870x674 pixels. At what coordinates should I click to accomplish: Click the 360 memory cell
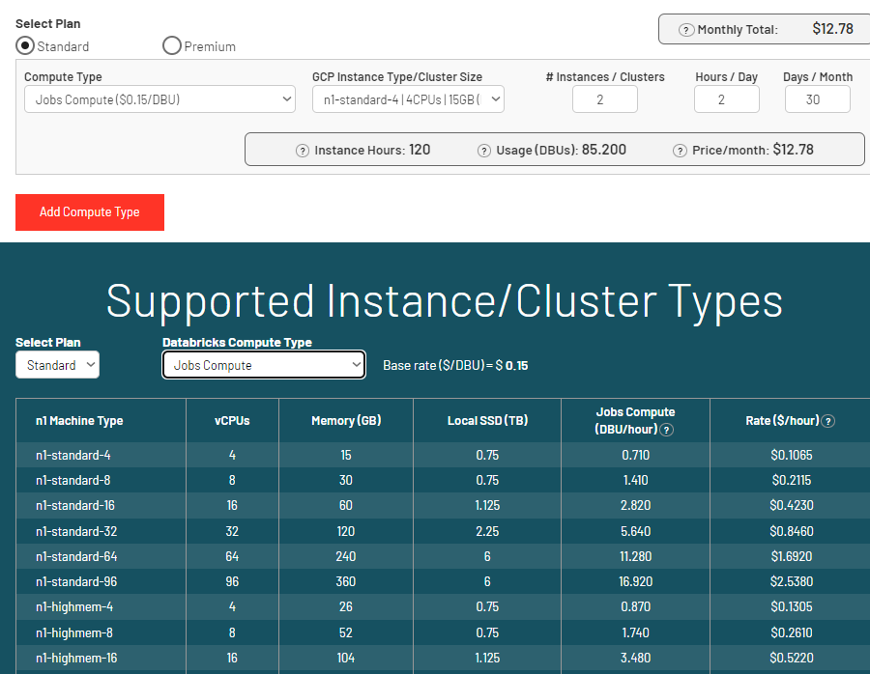[346, 581]
